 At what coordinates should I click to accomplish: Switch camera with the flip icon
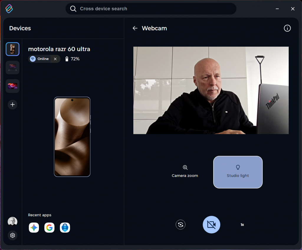(180, 225)
